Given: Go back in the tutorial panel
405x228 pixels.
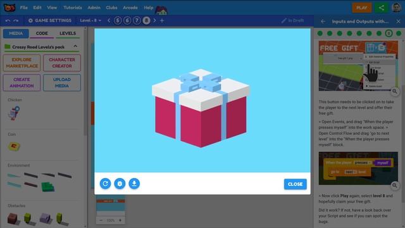Looking at the screenshot, I should tap(323, 22).
